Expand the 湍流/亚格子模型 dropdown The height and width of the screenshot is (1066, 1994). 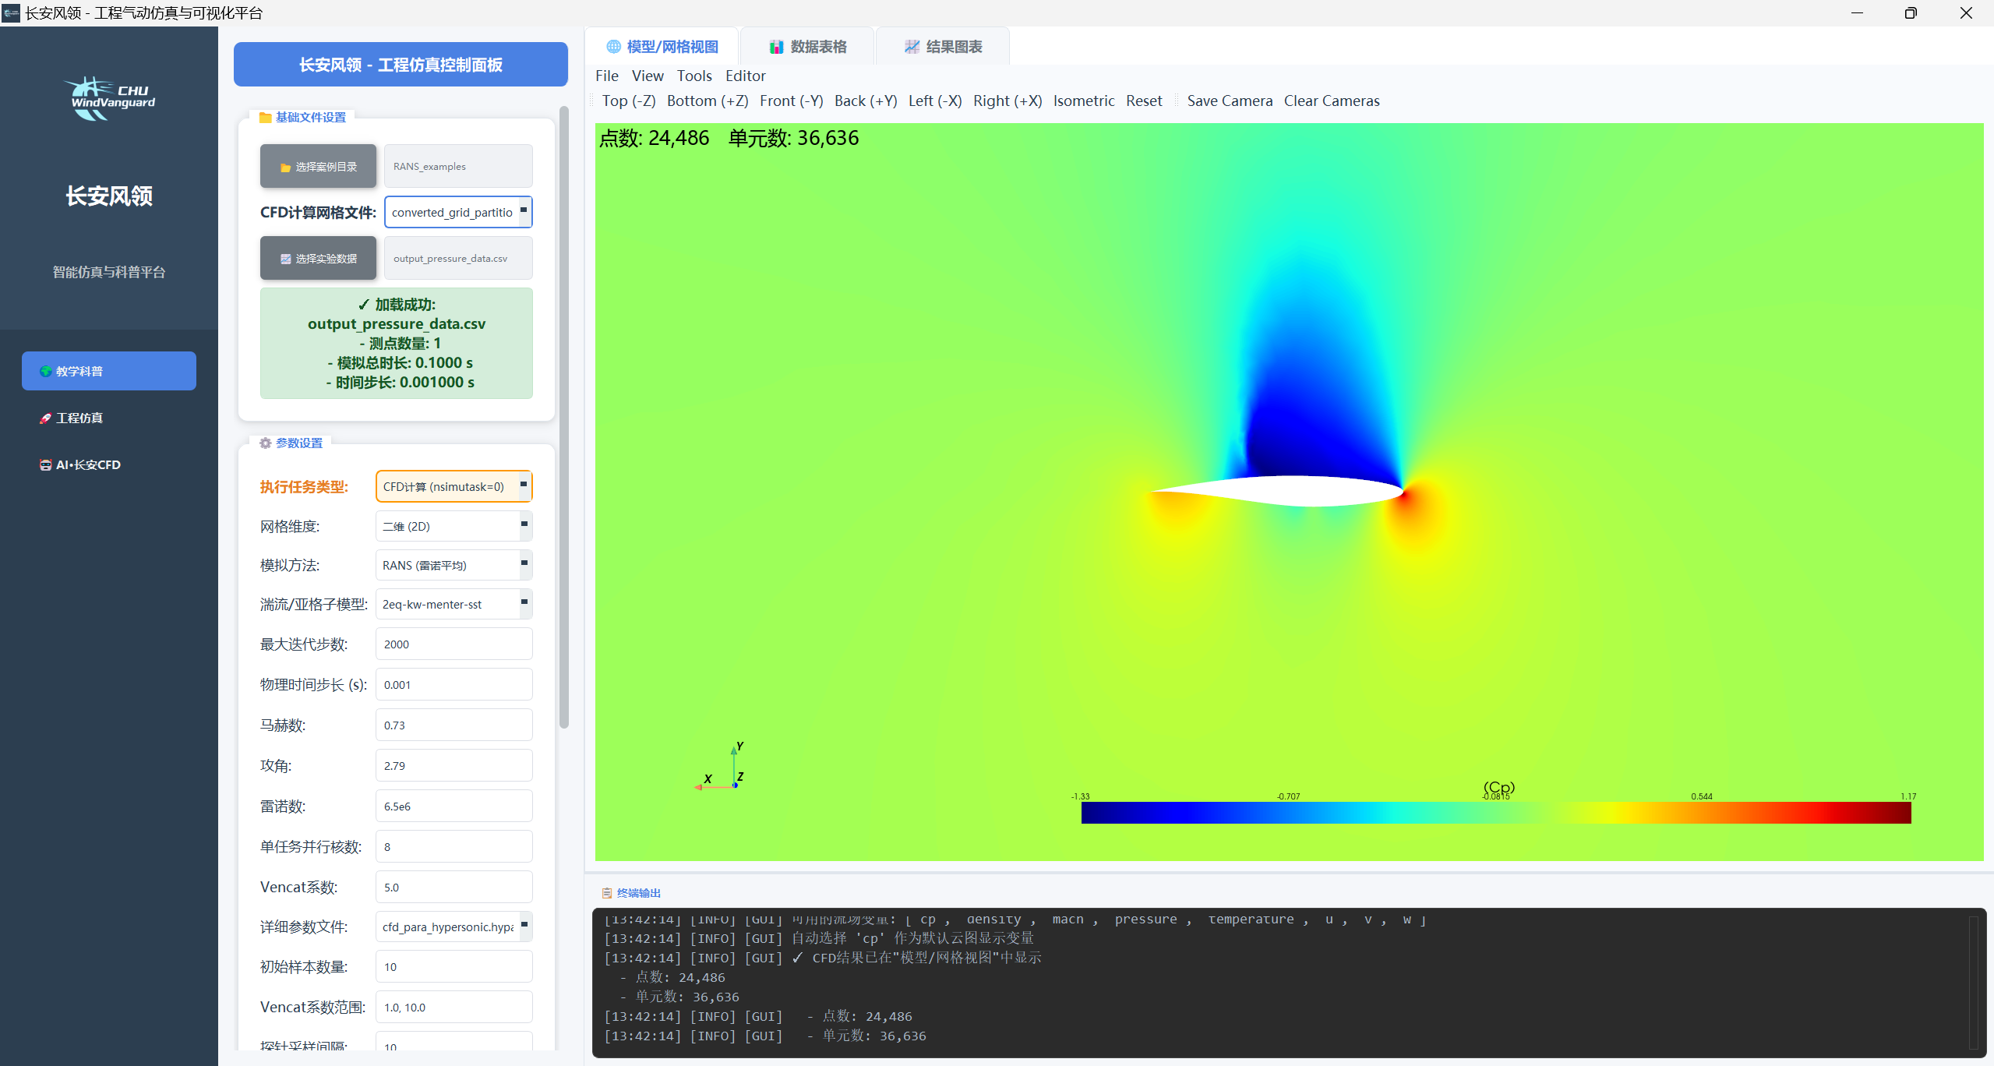coord(454,604)
